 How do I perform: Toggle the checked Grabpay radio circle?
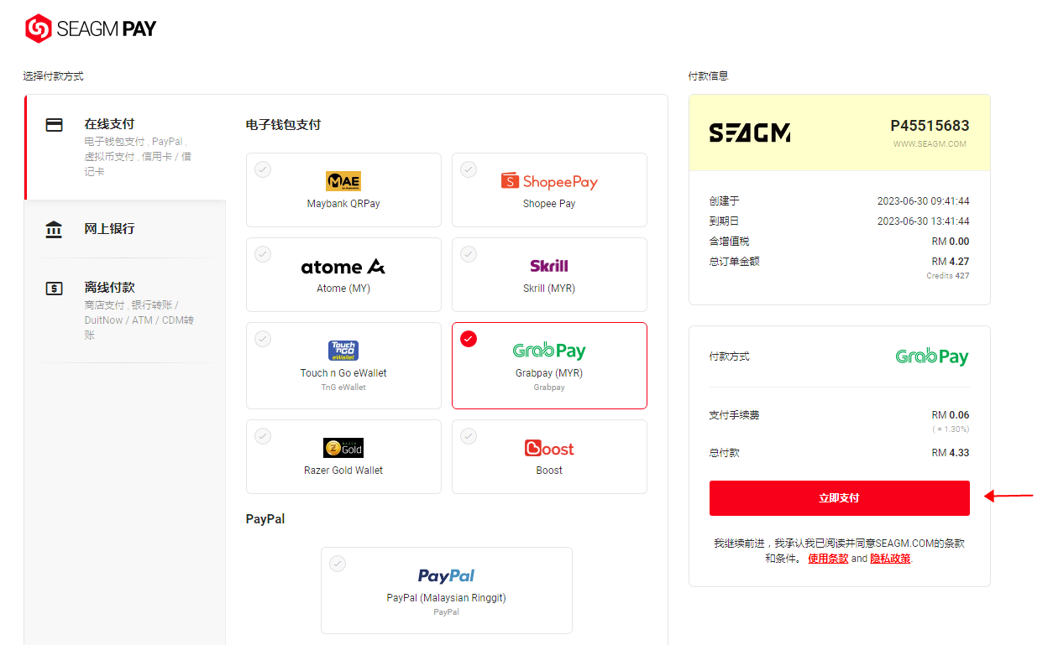pos(469,339)
